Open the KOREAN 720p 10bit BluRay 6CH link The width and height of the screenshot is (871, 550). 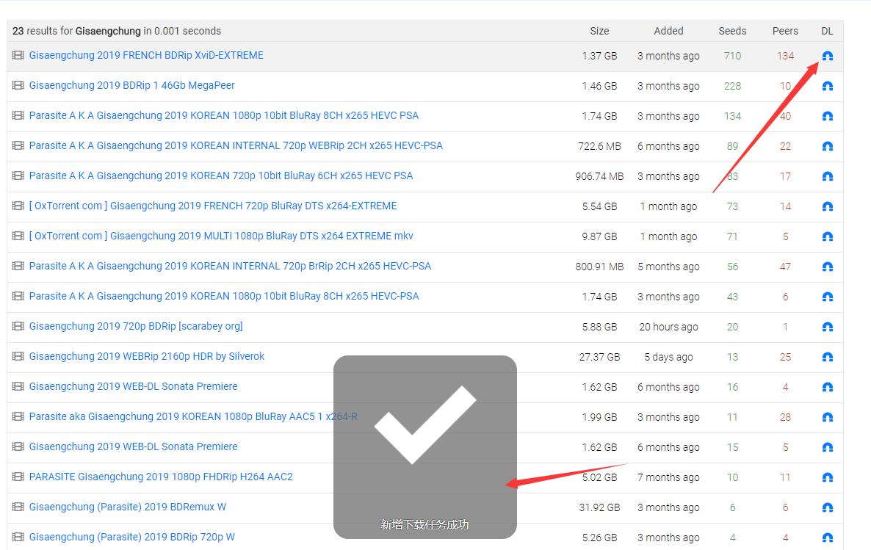coord(220,176)
